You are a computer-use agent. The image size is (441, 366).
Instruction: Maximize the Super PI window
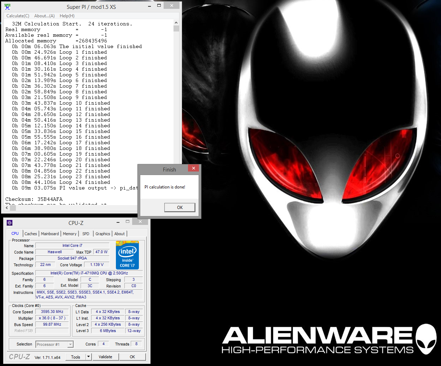pos(159,5)
